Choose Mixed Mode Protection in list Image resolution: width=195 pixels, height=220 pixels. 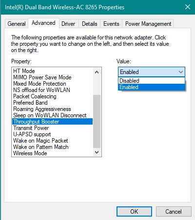tap(52, 84)
